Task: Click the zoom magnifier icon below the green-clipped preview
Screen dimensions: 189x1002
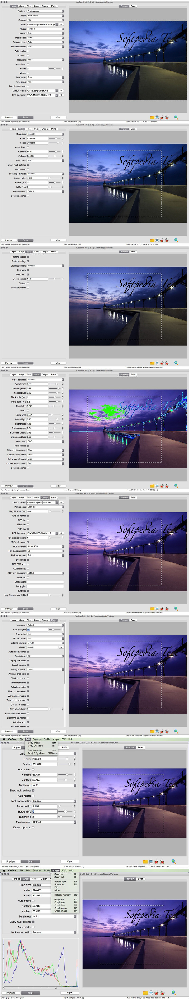Action: coord(176,485)
